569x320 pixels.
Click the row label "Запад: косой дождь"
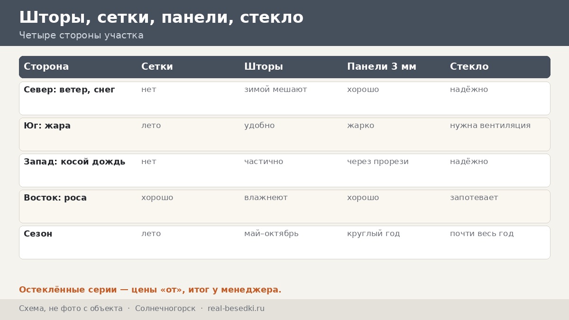point(74,162)
